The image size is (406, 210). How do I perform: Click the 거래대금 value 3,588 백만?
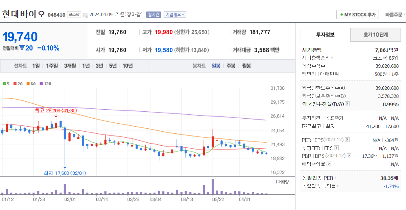pos(267,50)
